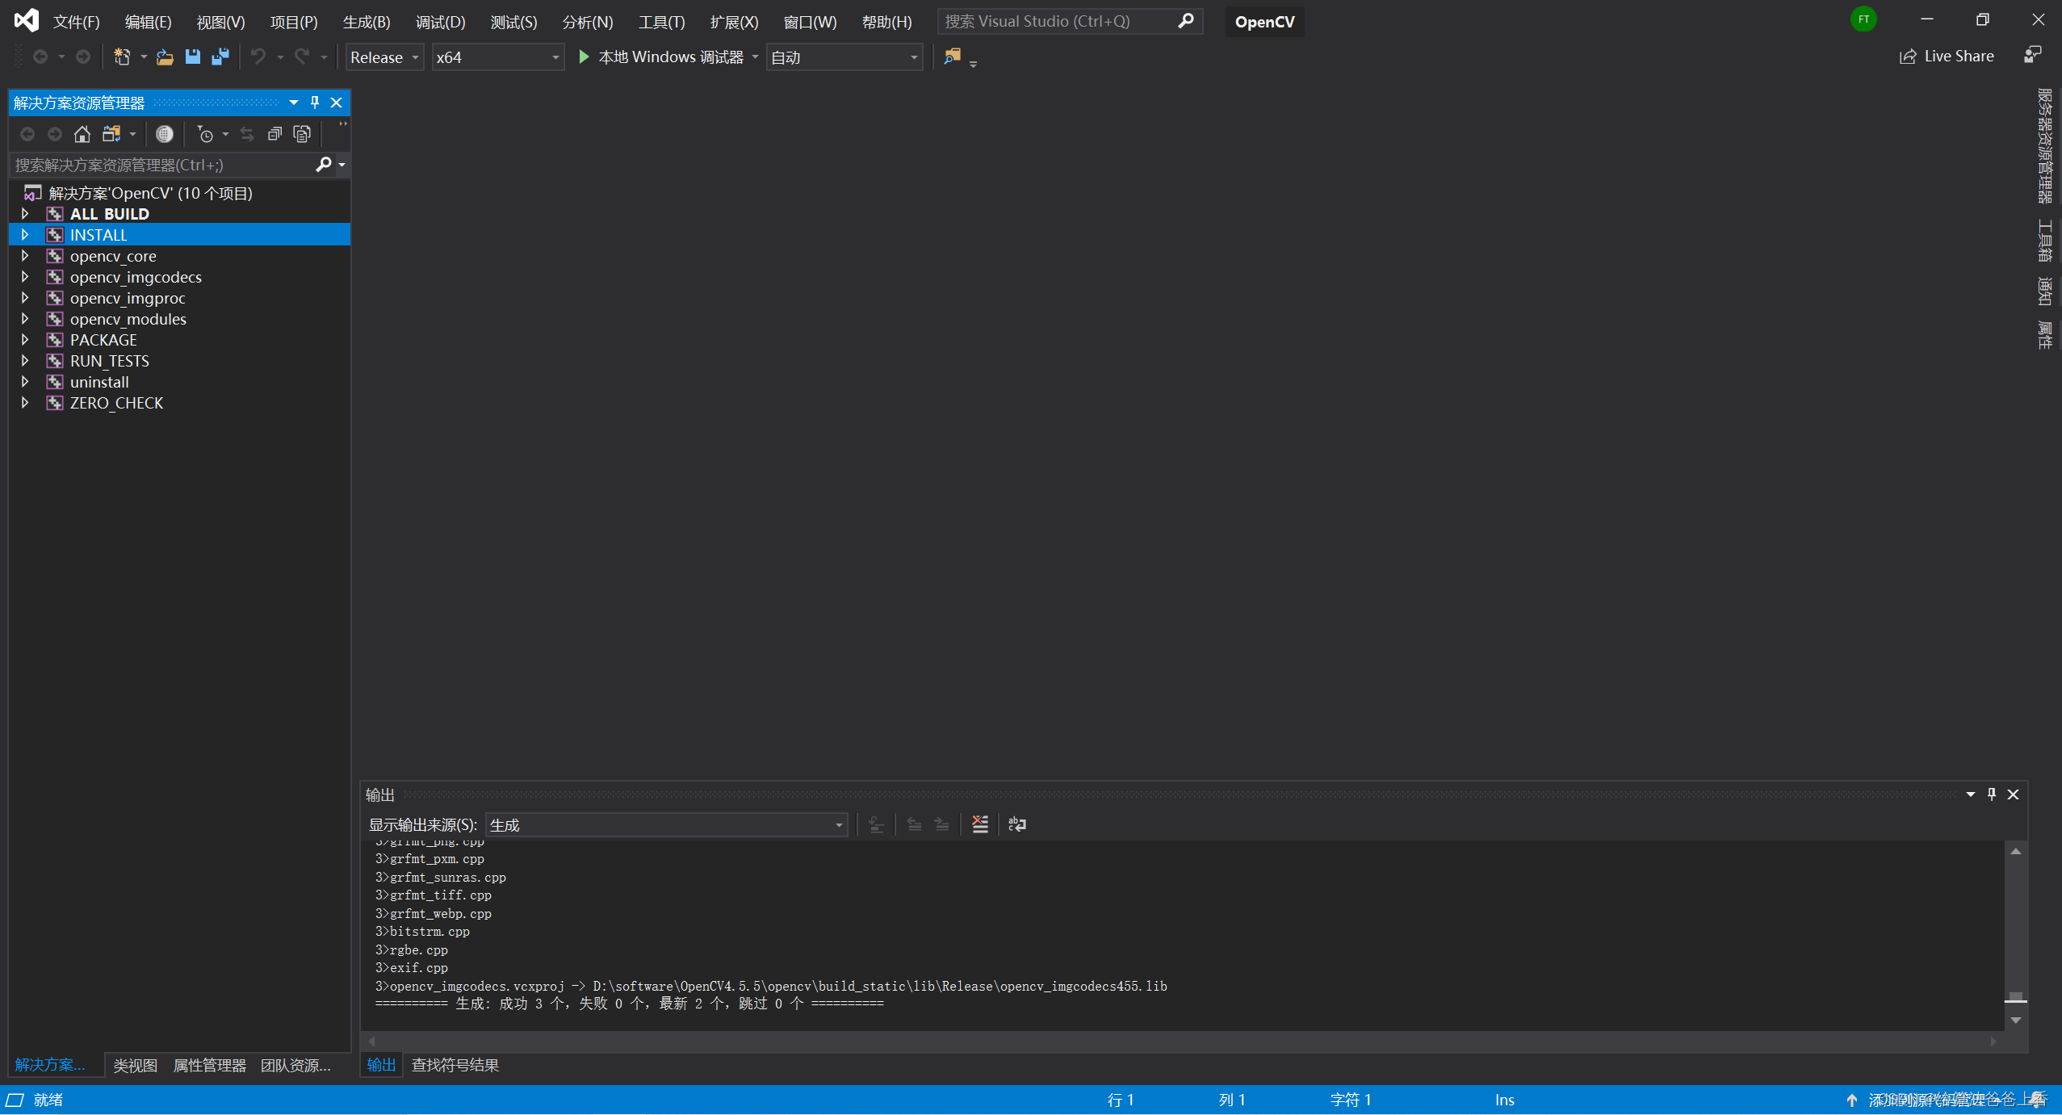
Task: Expand the PACKAGE project node
Action: 25,340
